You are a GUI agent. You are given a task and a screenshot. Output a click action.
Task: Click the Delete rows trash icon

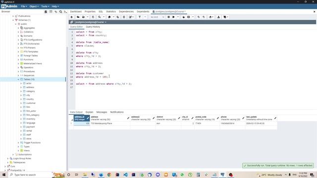124,17
